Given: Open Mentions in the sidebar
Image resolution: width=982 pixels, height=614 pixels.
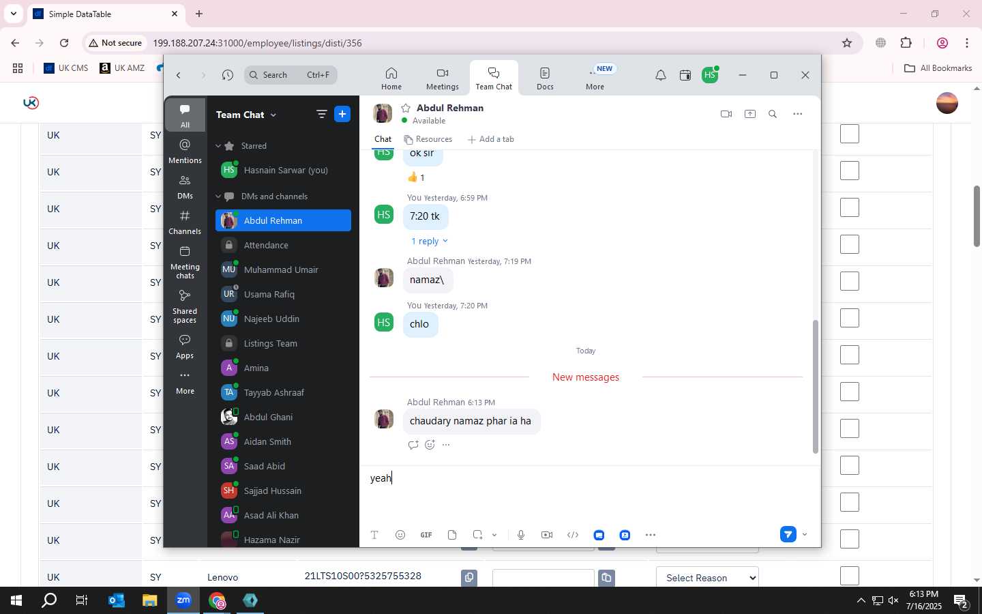Looking at the screenshot, I should coord(185,151).
